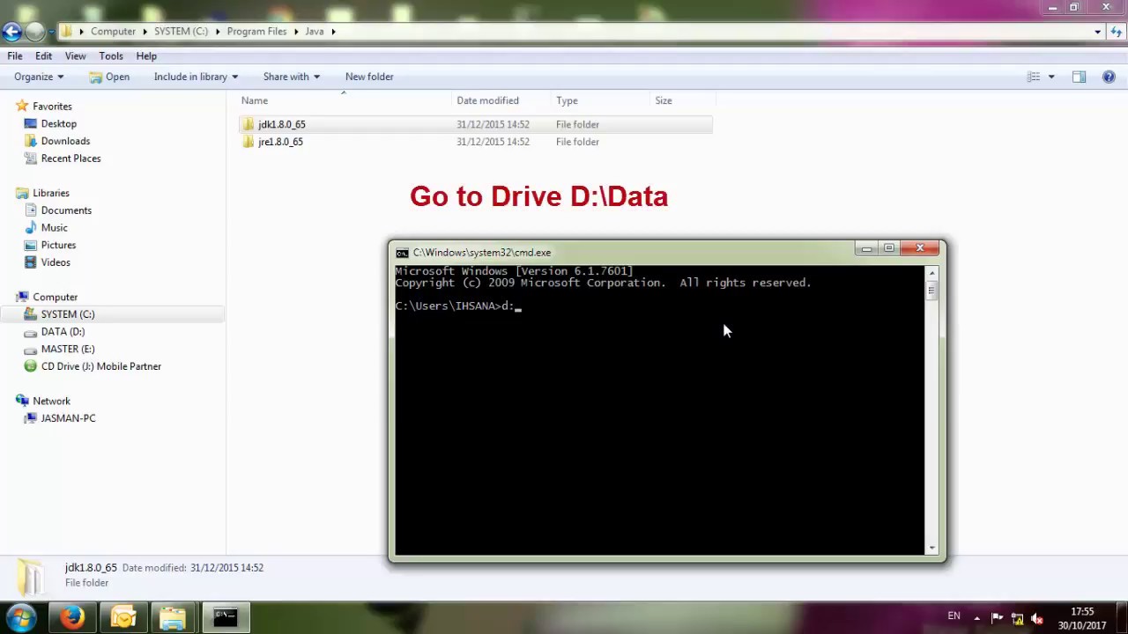1128x634 pixels.
Task: Open the view options dropdown arrow
Action: (1050, 77)
